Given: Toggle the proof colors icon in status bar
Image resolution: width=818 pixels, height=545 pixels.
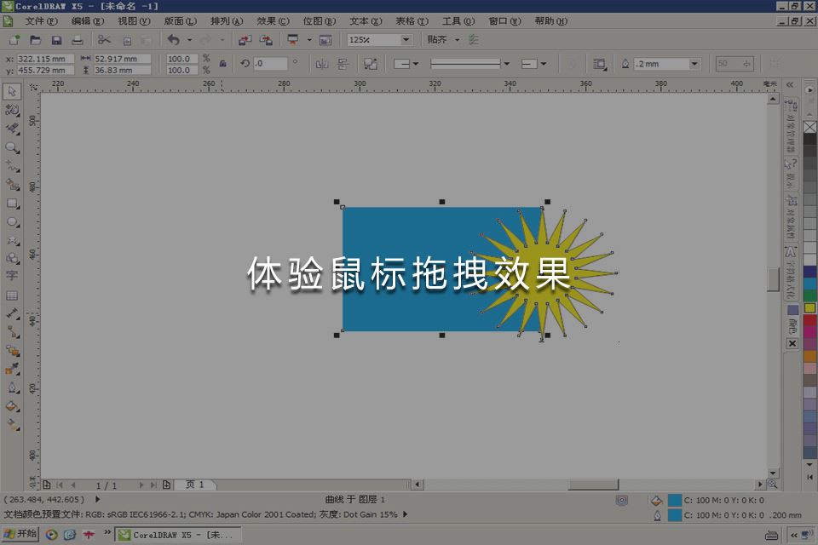Looking at the screenshot, I should [622, 500].
